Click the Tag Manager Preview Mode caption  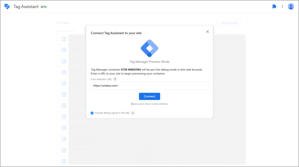click(149, 62)
